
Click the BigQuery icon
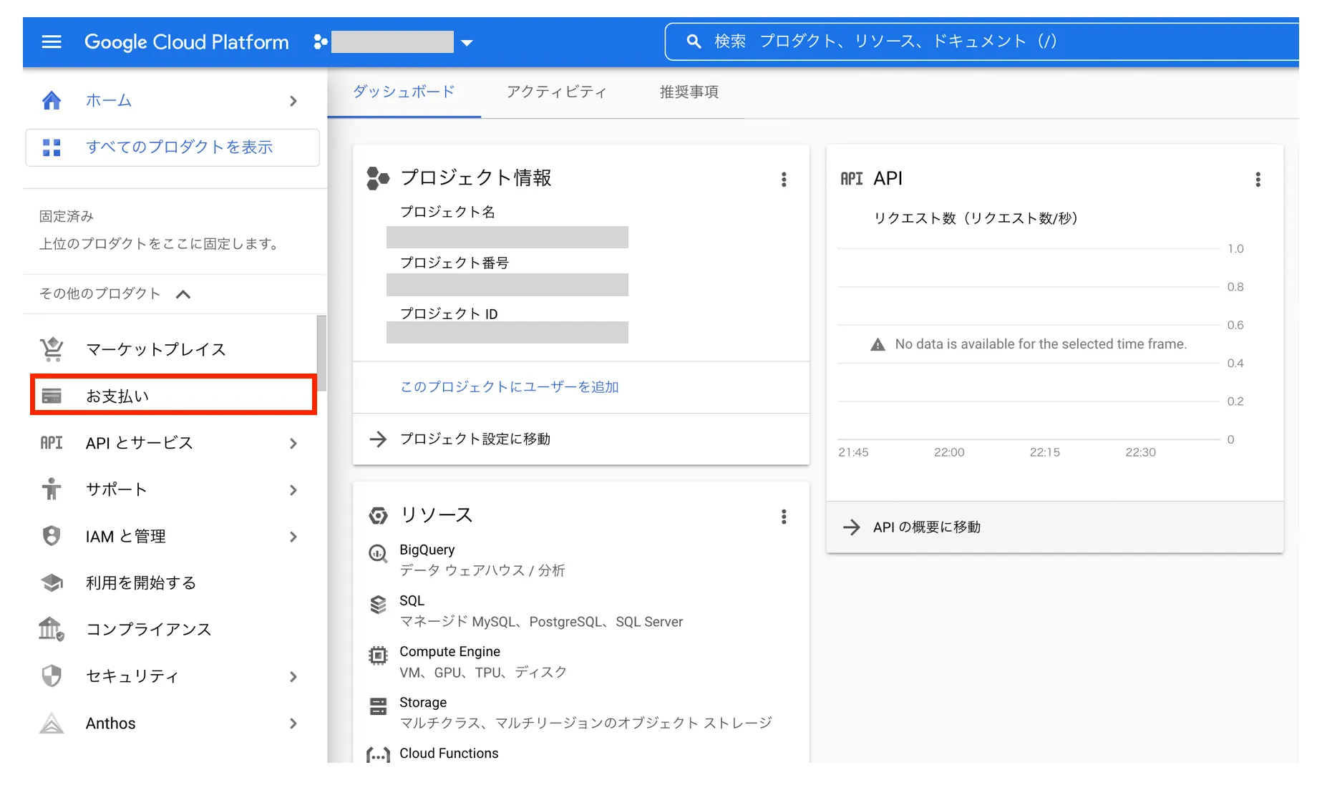coord(378,553)
